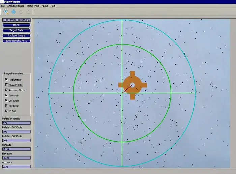Hide the Crosshair overlay checkbox
Image resolution: width=236 pixels, height=174 pixels.
(6, 95)
